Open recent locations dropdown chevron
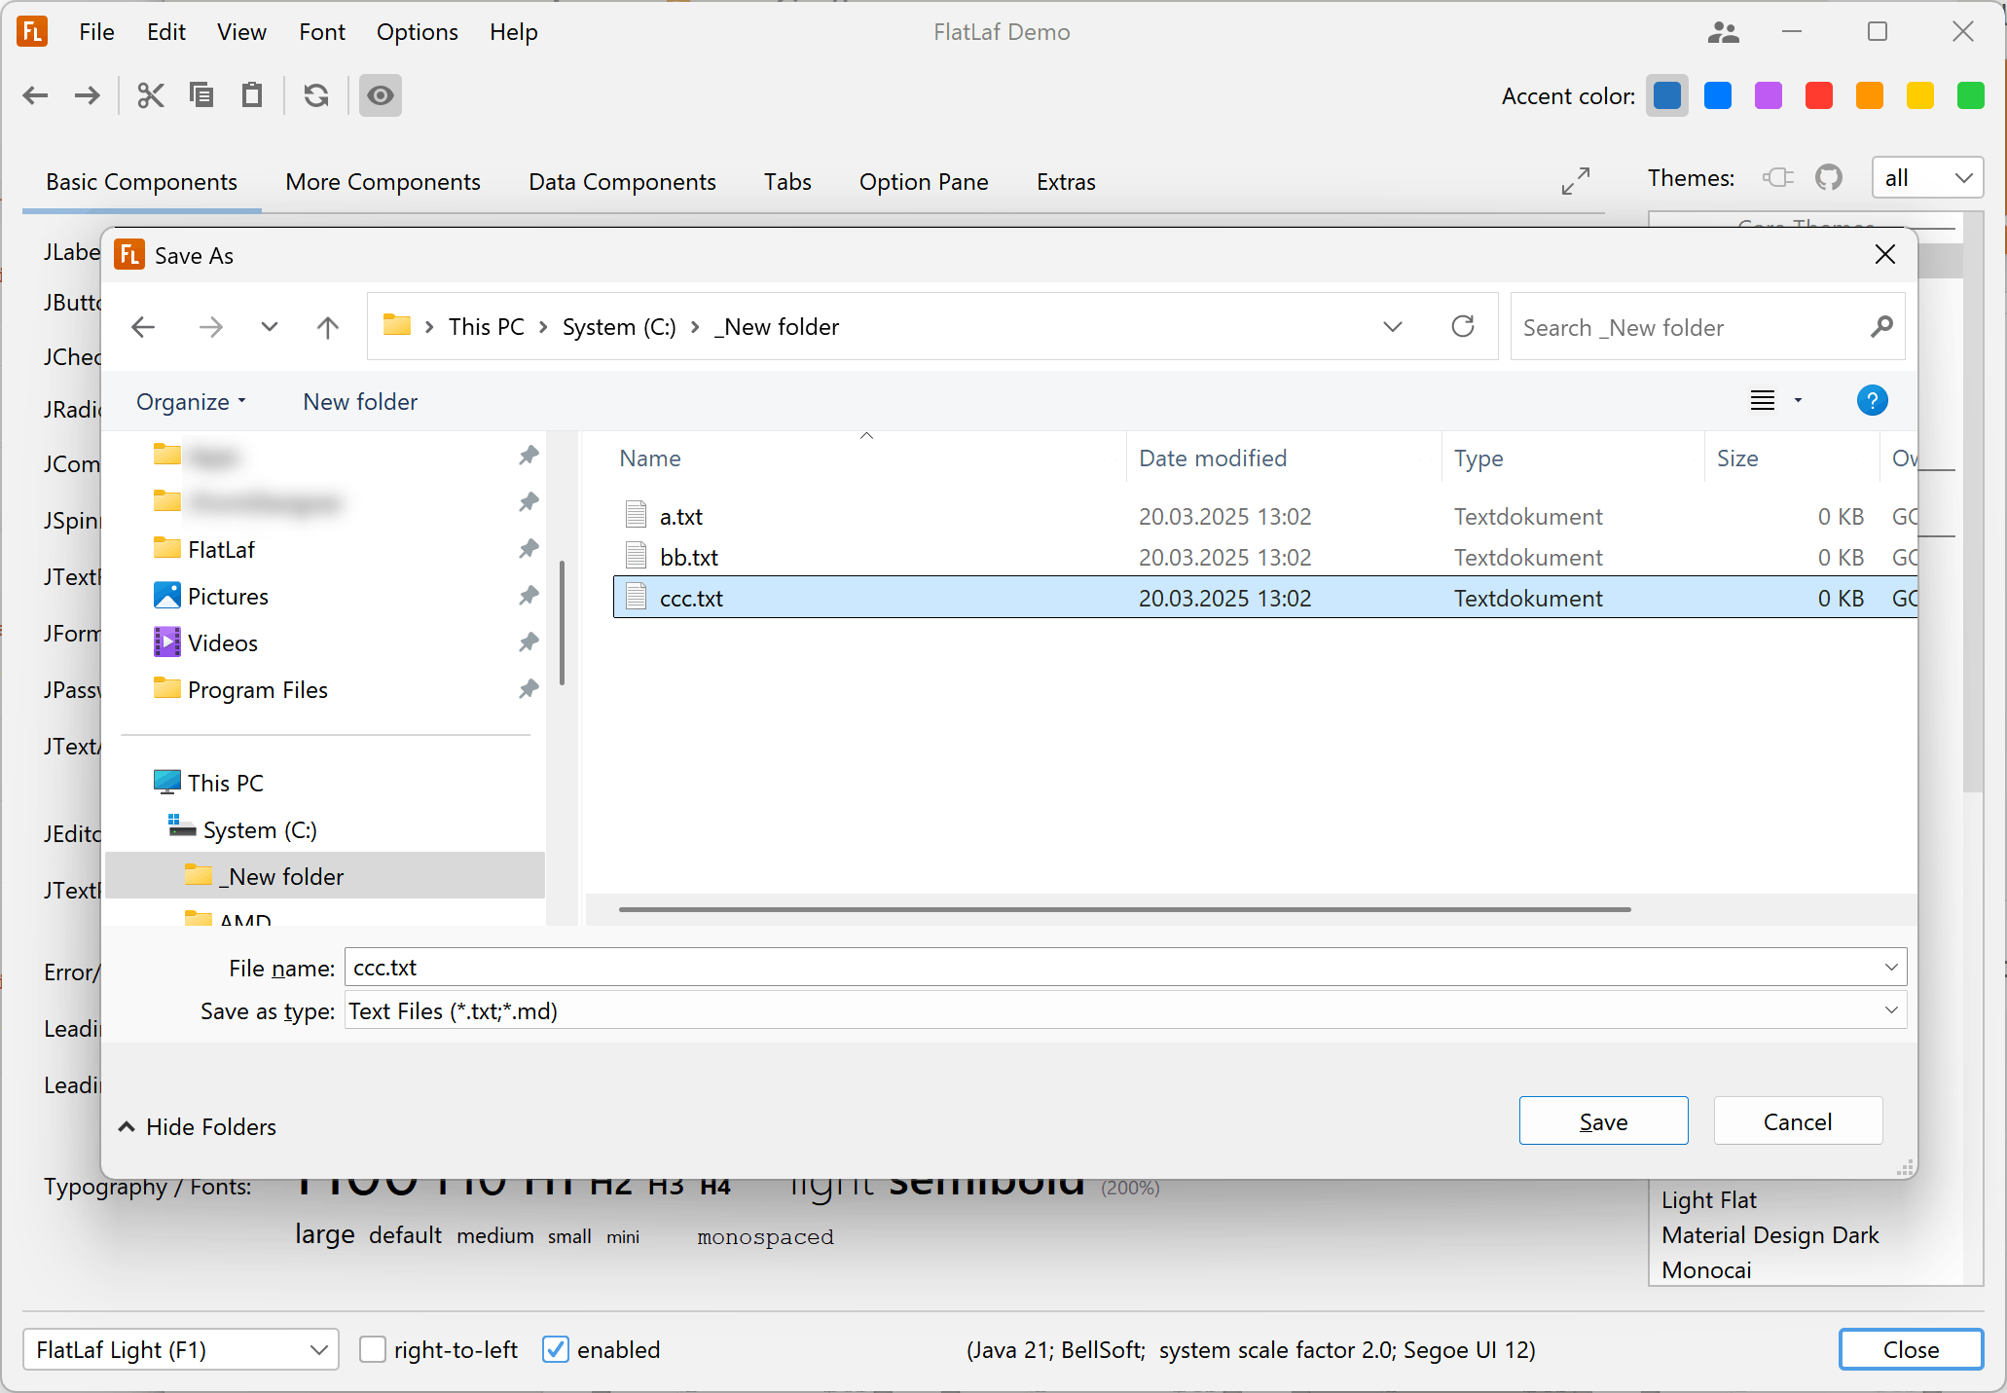 [x=270, y=327]
